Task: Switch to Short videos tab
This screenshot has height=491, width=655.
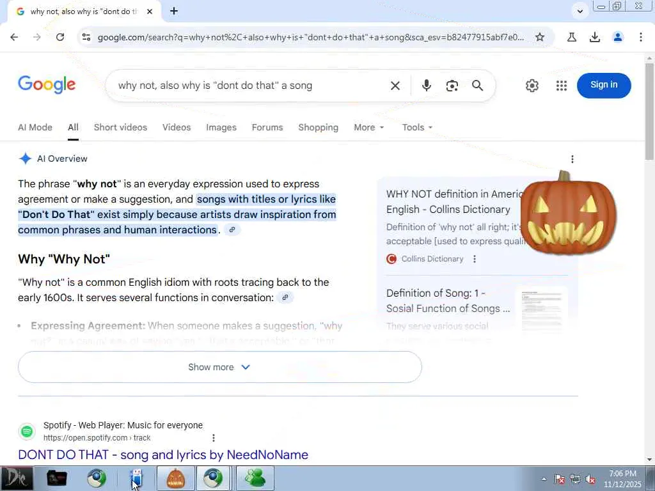Action: (120, 127)
